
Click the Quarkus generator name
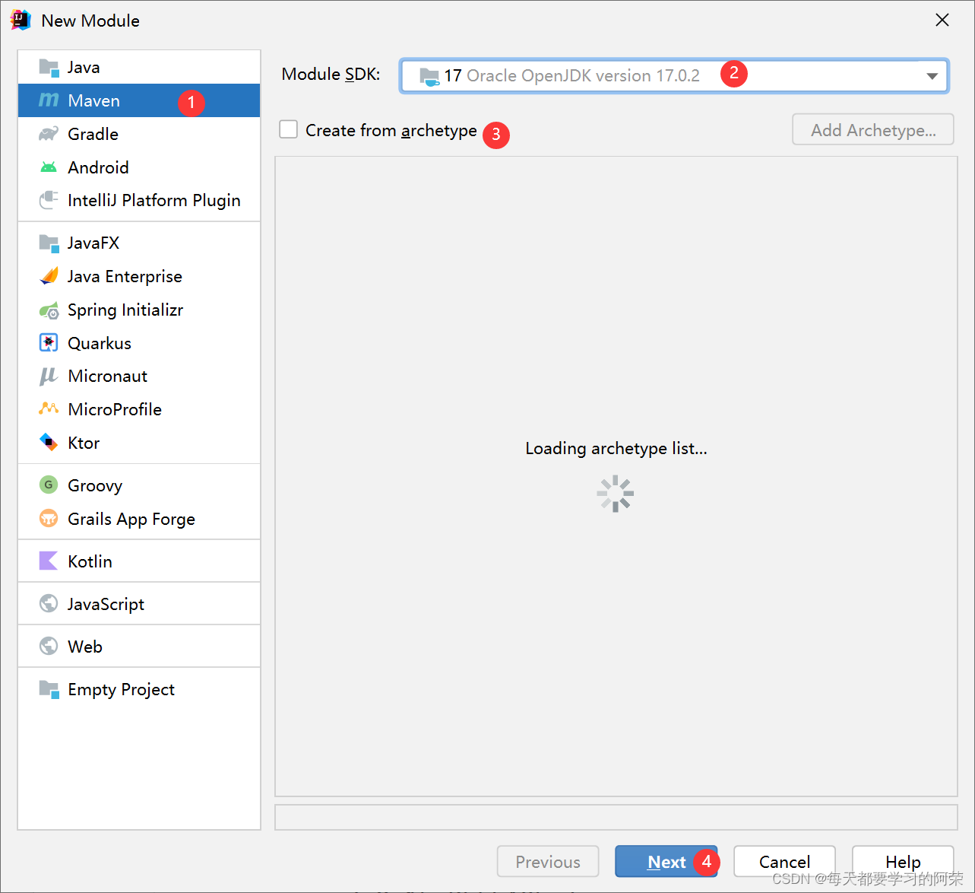[100, 343]
